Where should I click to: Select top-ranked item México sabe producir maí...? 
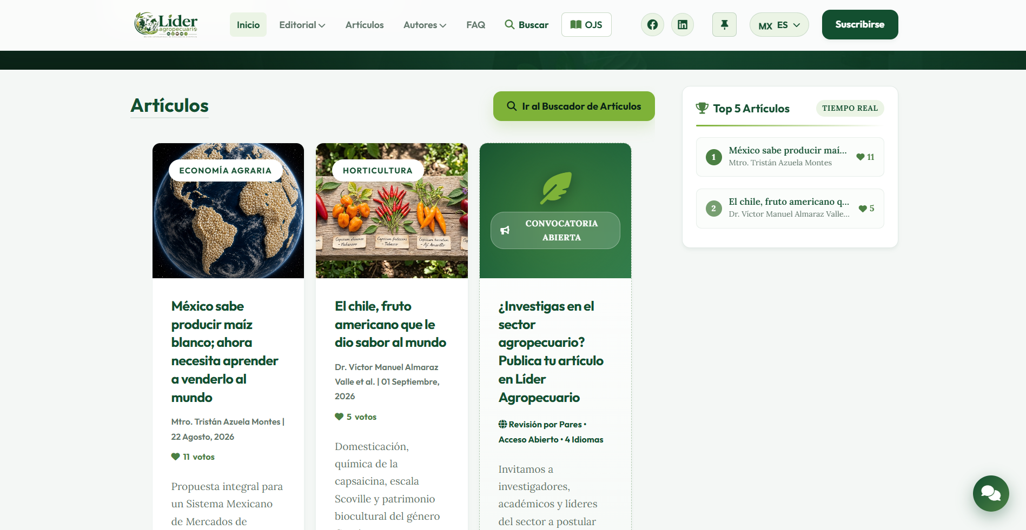tap(790, 157)
